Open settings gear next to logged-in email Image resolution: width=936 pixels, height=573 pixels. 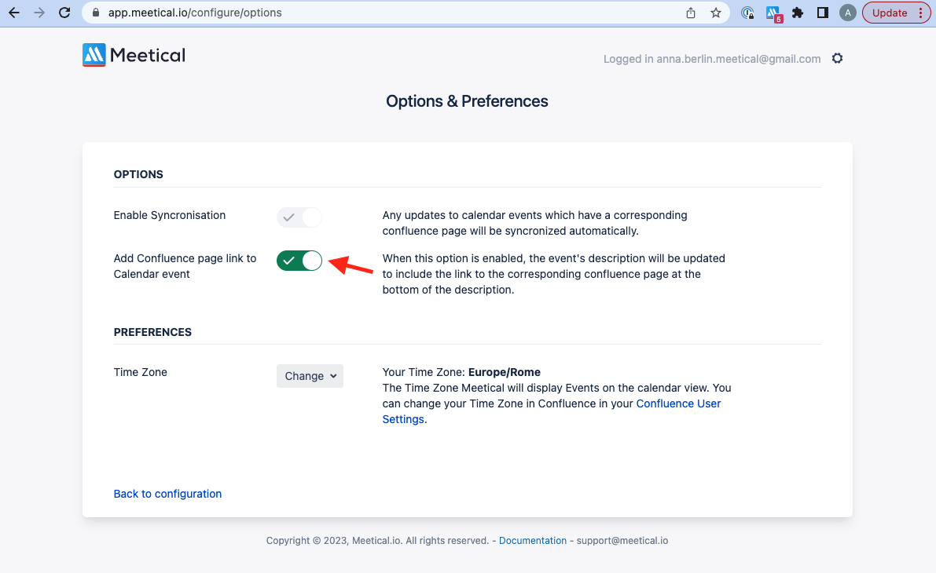[x=838, y=58]
